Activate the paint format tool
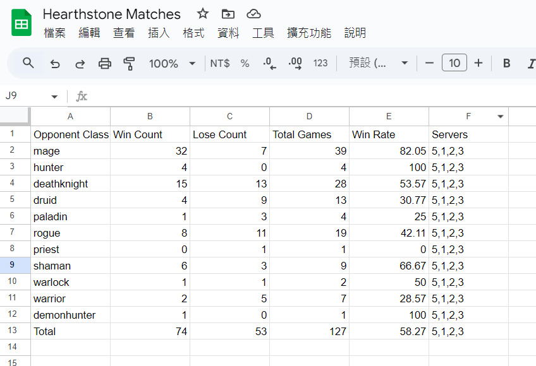This screenshot has height=366, width=536. pos(130,63)
